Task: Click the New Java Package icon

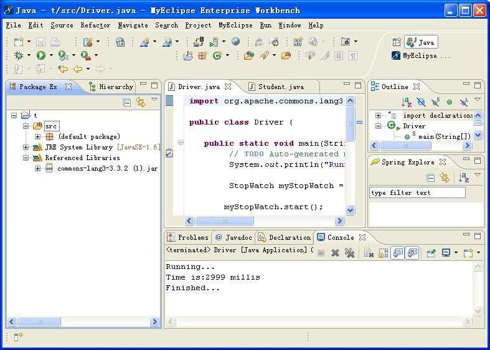Action: point(202,55)
